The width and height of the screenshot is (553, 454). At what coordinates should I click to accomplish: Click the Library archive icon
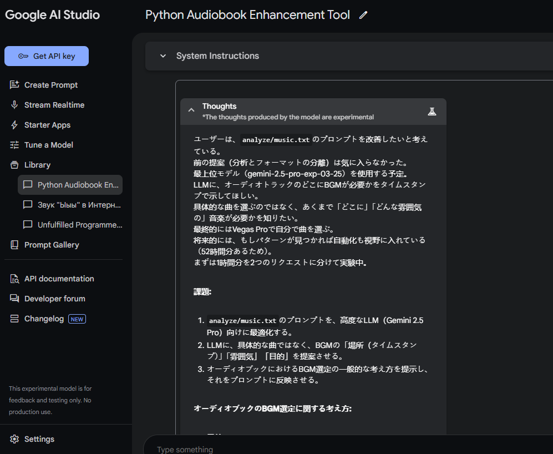(x=14, y=165)
